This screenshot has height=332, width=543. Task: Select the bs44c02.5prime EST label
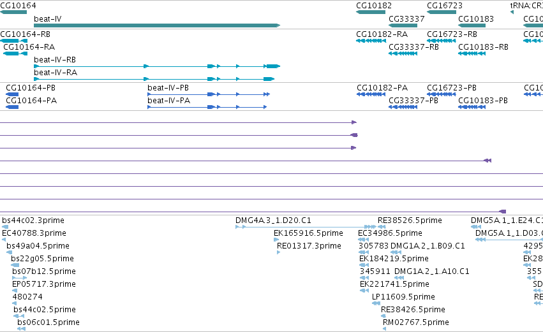45,310
